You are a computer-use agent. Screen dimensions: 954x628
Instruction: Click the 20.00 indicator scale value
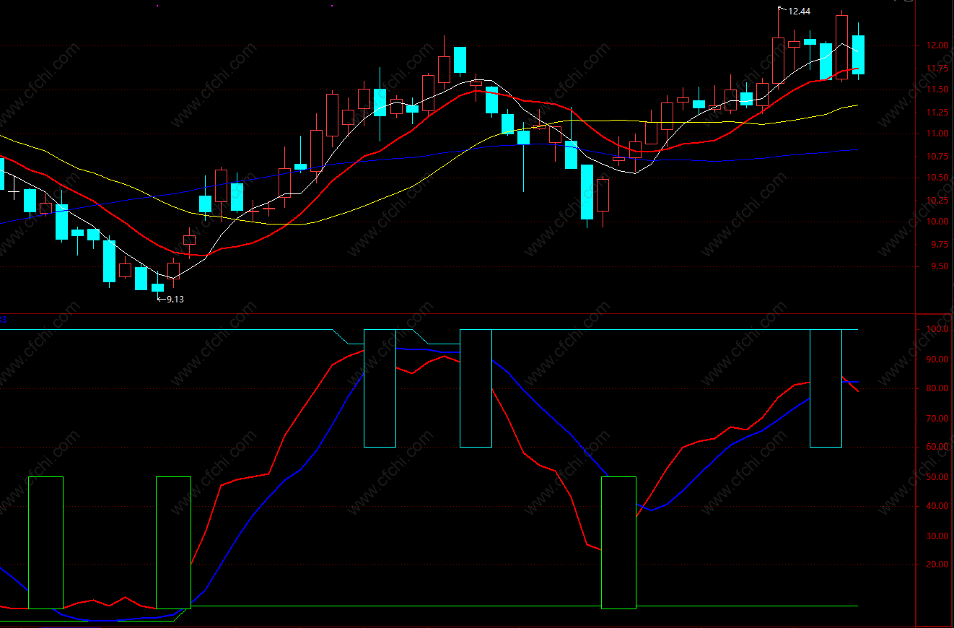(x=937, y=565)
